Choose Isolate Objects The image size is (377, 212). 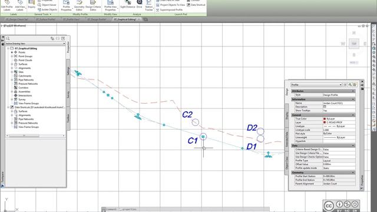[47, 9]
